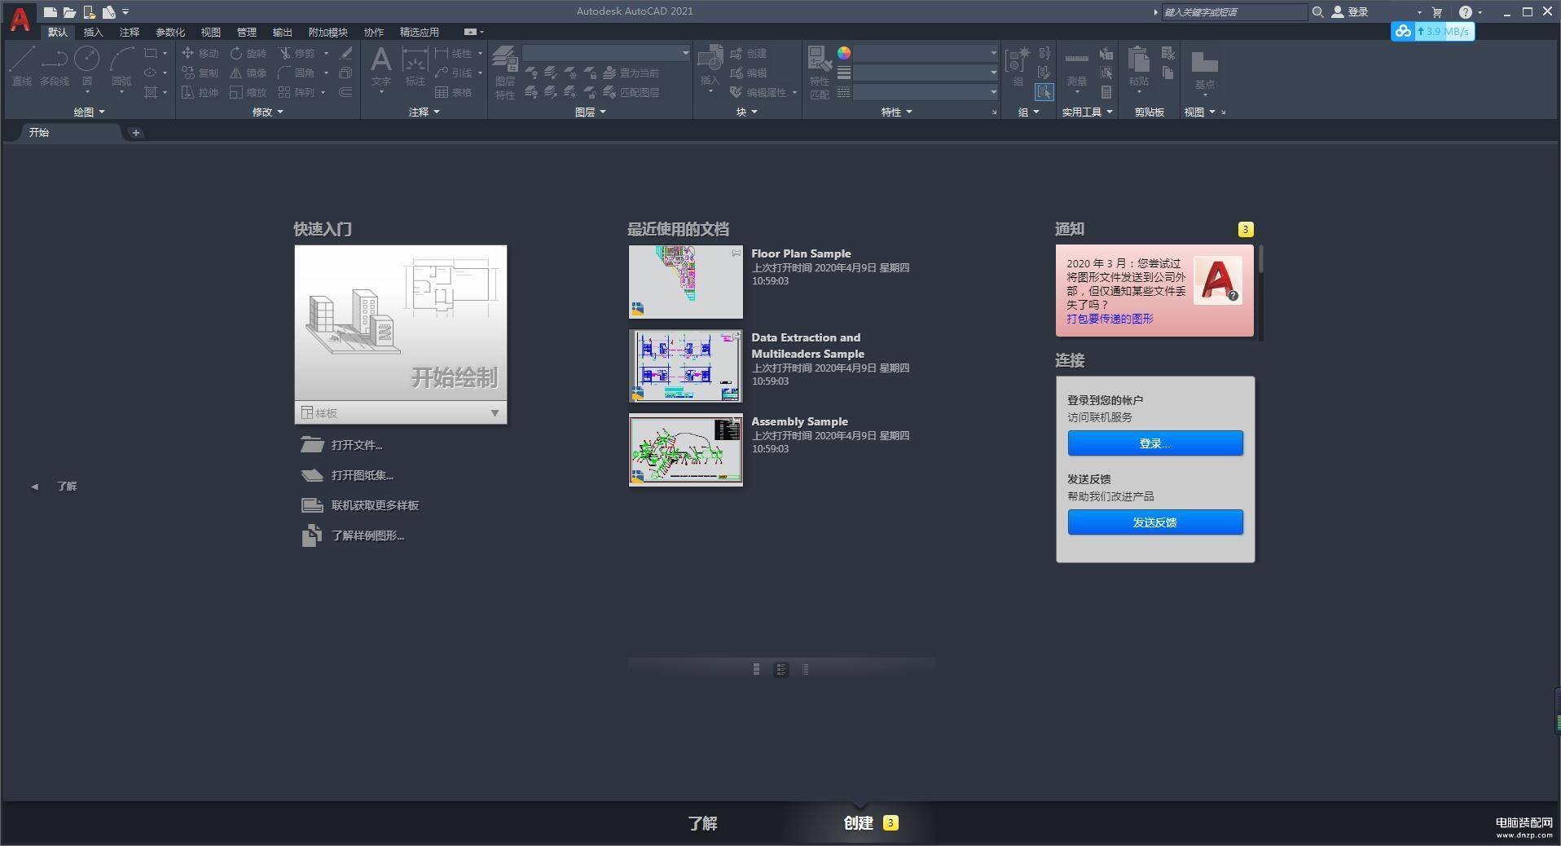Click the New file quick access icon
1561x846 pixels.
[50, 12]
